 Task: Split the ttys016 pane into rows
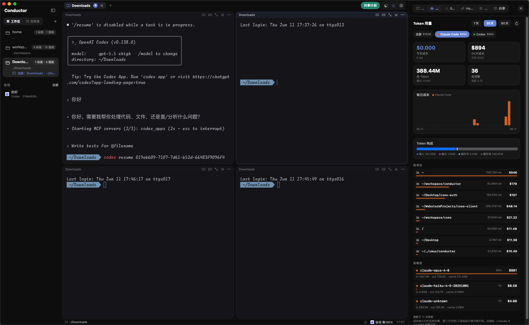[x=384, y=169]
